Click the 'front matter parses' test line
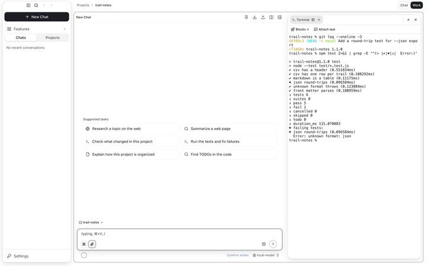This screenshot has height=266, width=427. click(325, 90)
